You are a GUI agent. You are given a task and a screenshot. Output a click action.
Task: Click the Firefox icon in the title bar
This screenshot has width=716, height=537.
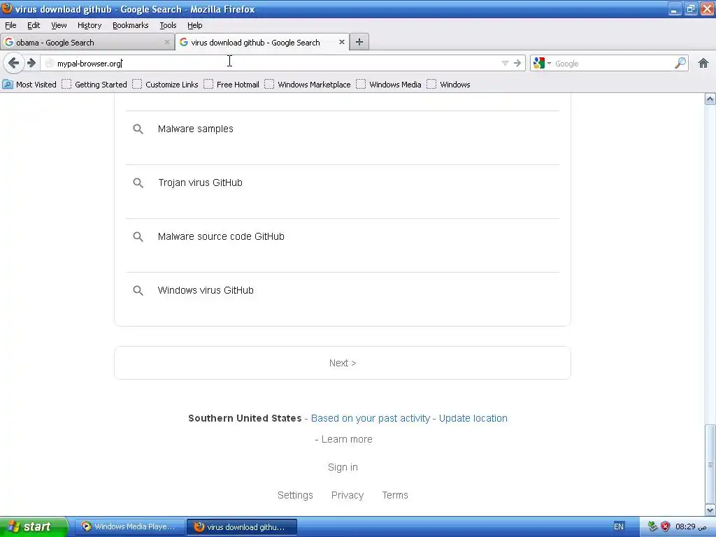[7, 8]
